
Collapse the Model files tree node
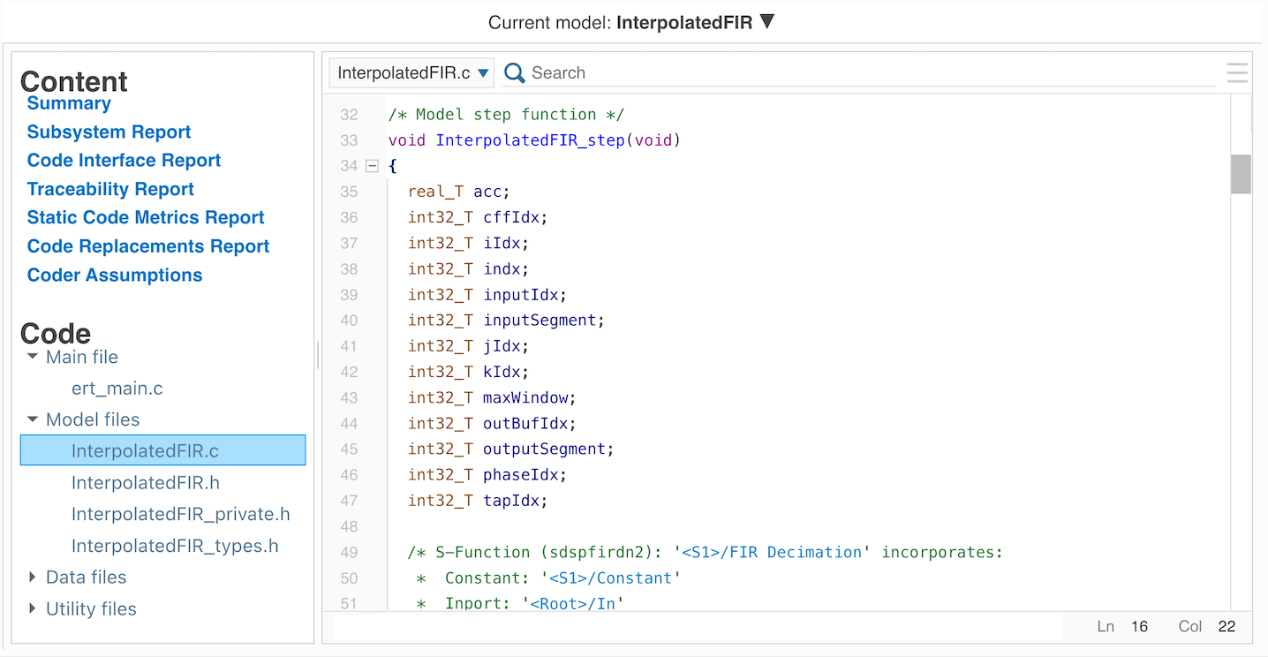tap(33, 419)
